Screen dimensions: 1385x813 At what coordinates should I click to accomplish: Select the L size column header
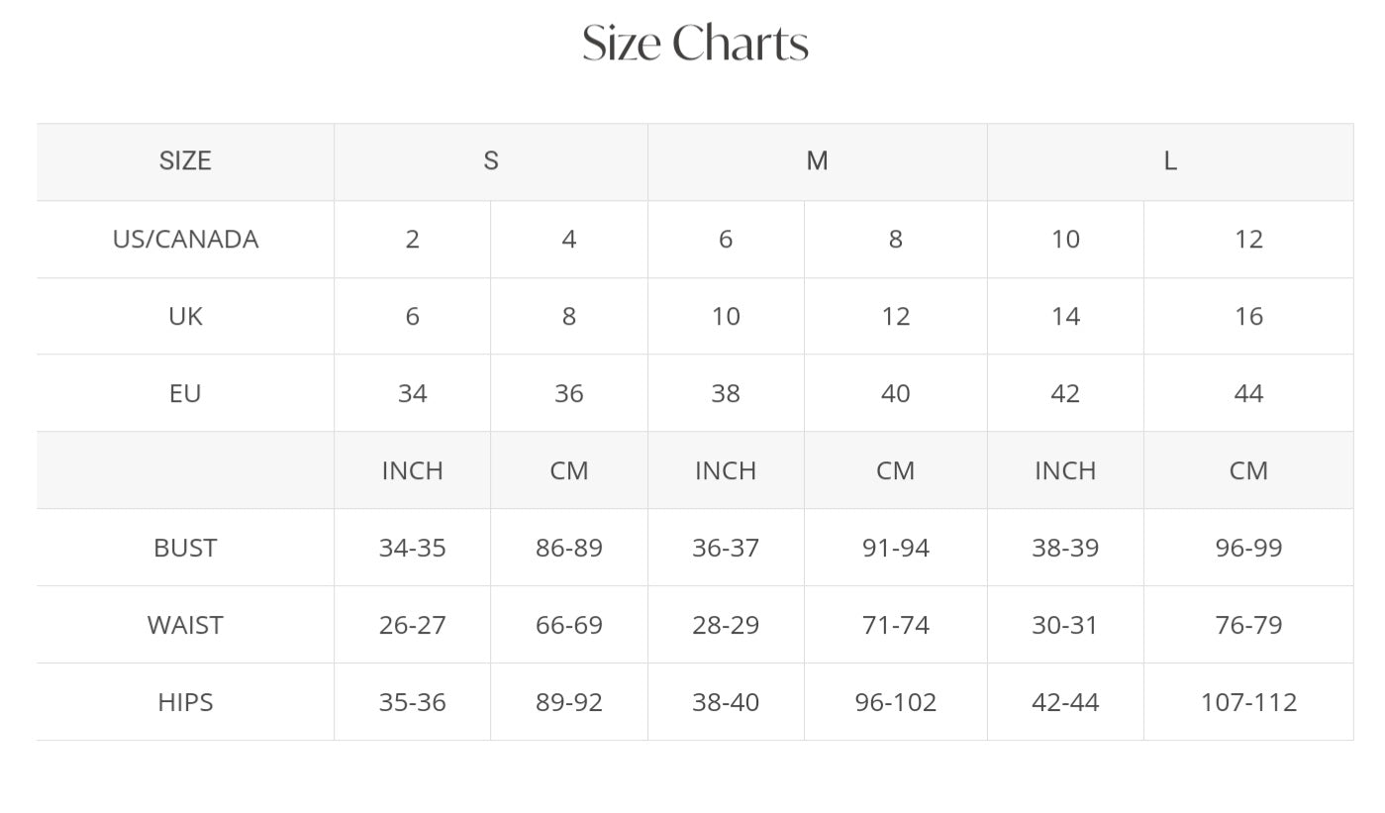(1169, 161)
